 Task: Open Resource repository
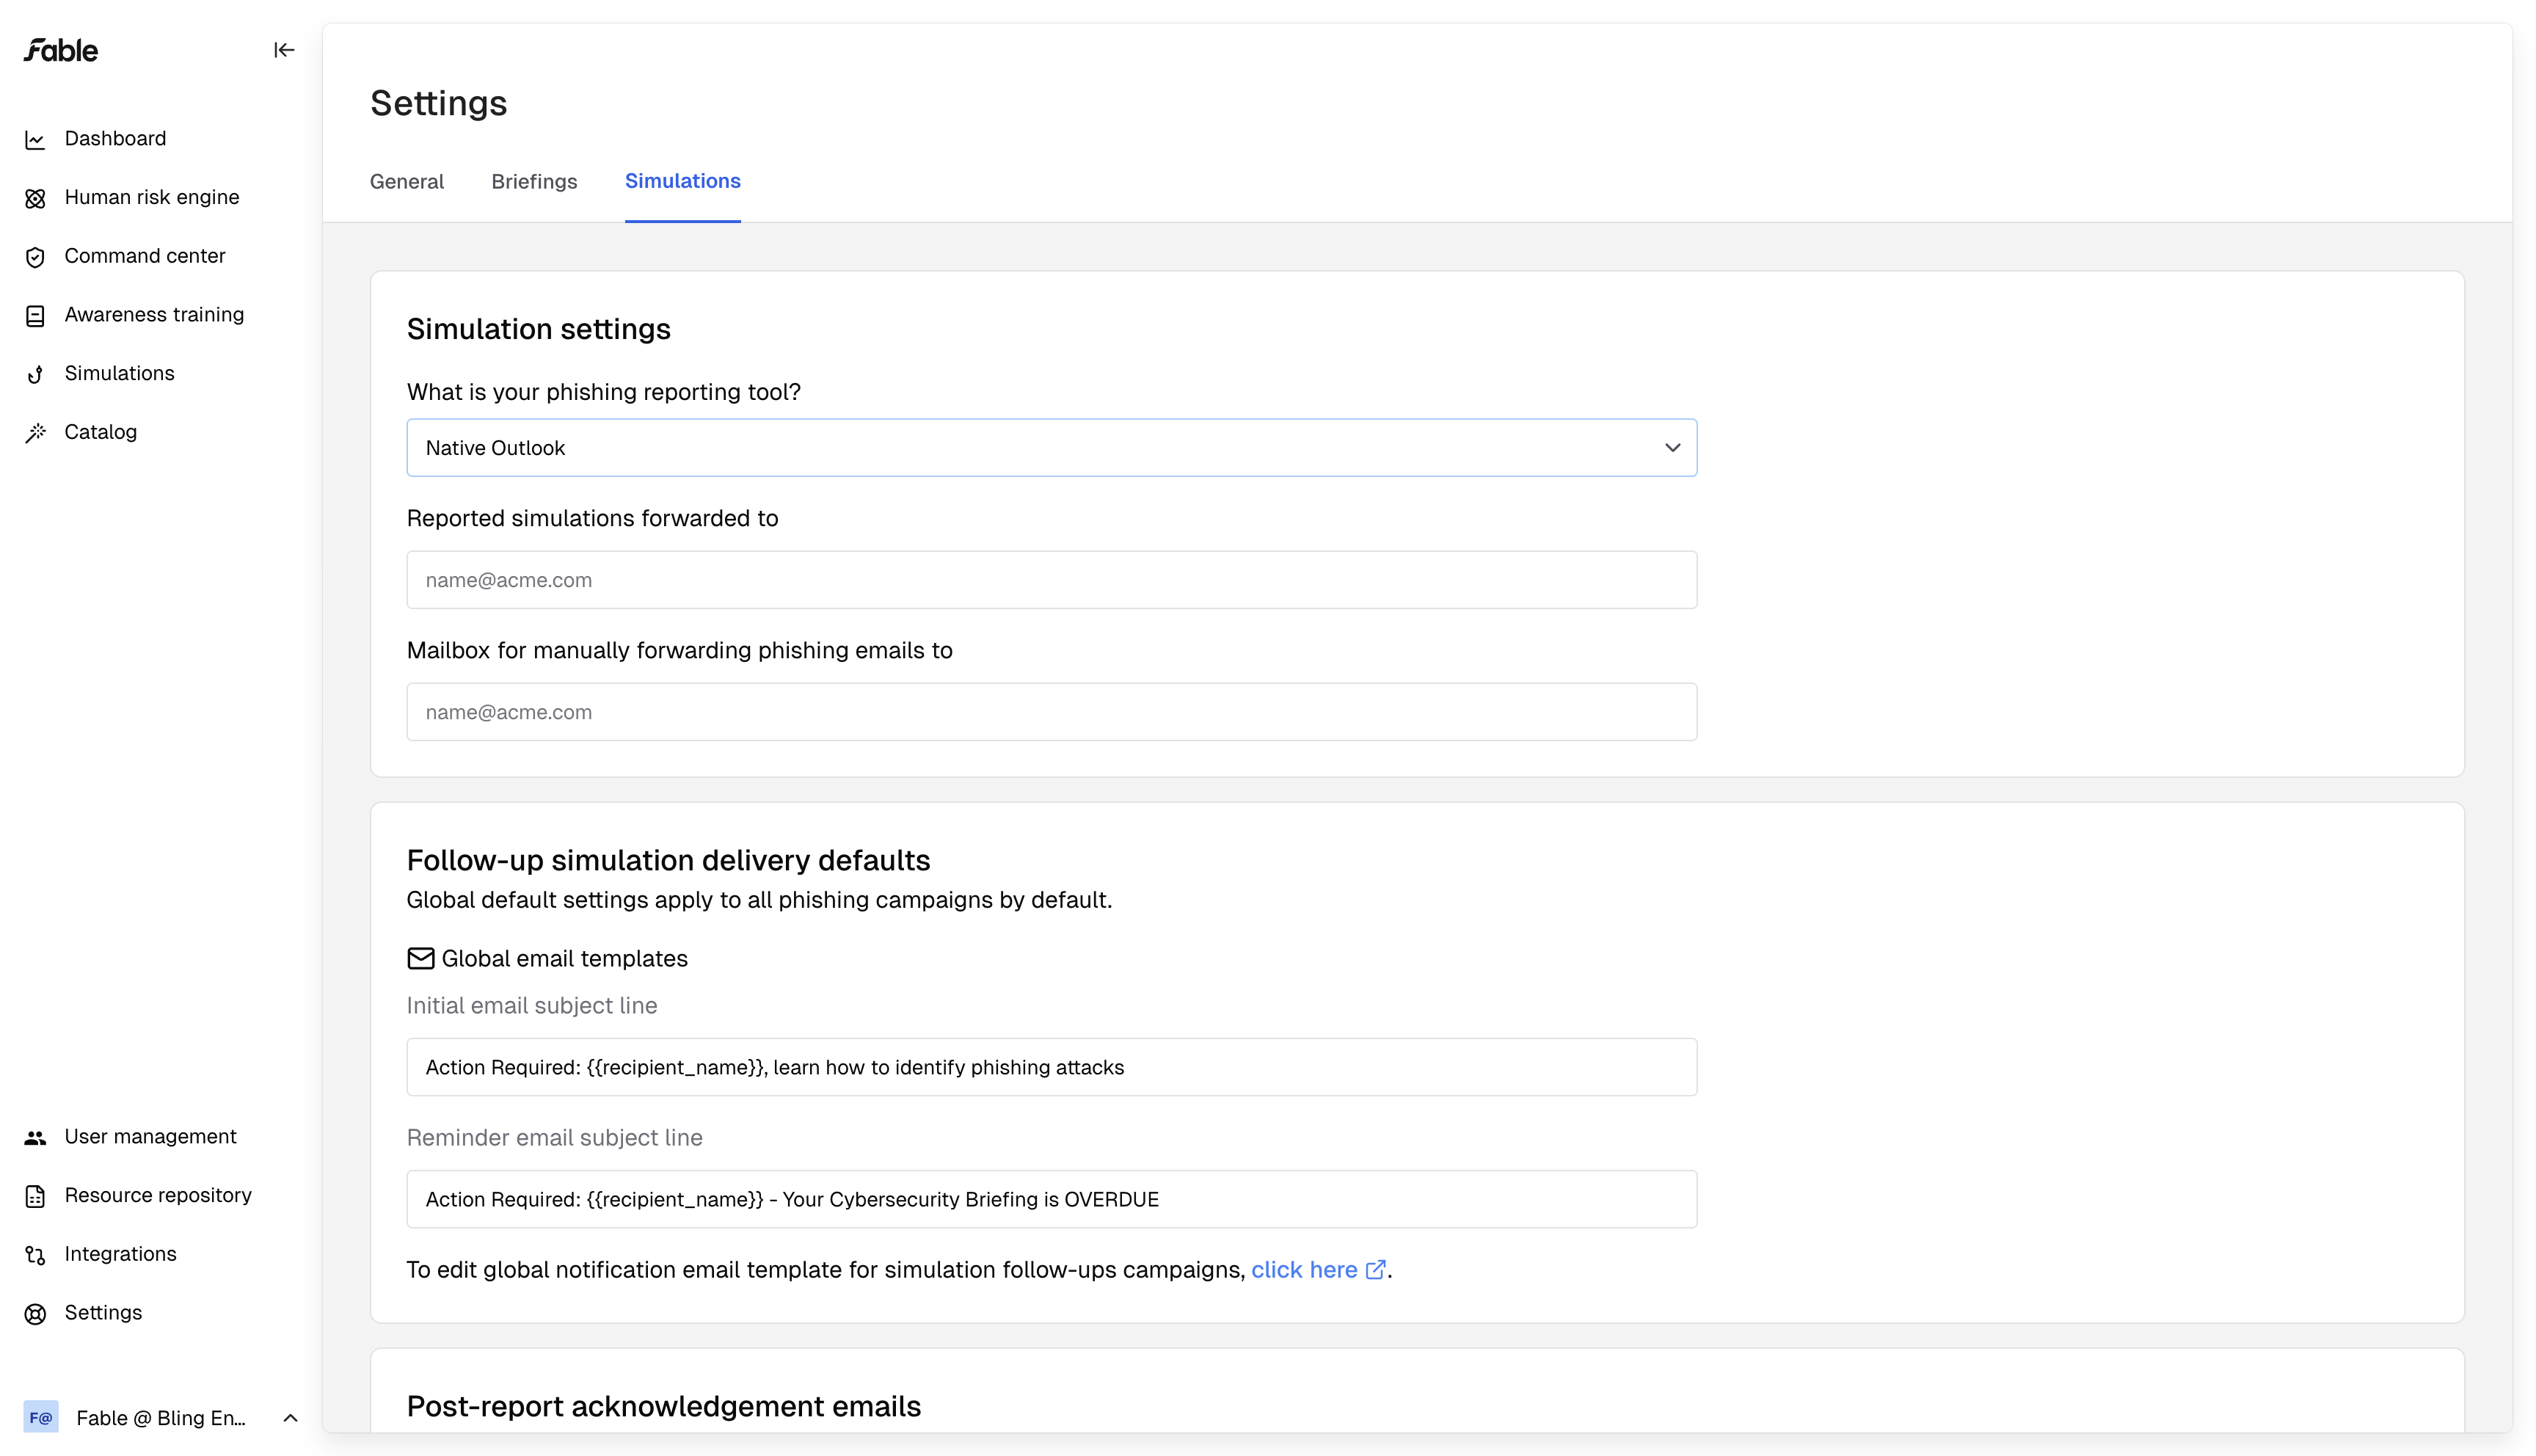point(158,1195)
